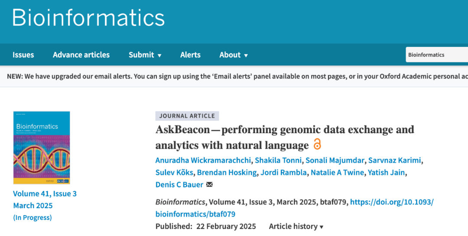The width and height of the screenshot is (468, 236).
Task: Click the envelope icon beside Denis C Bauer
Action: click(x=210, y=185)
